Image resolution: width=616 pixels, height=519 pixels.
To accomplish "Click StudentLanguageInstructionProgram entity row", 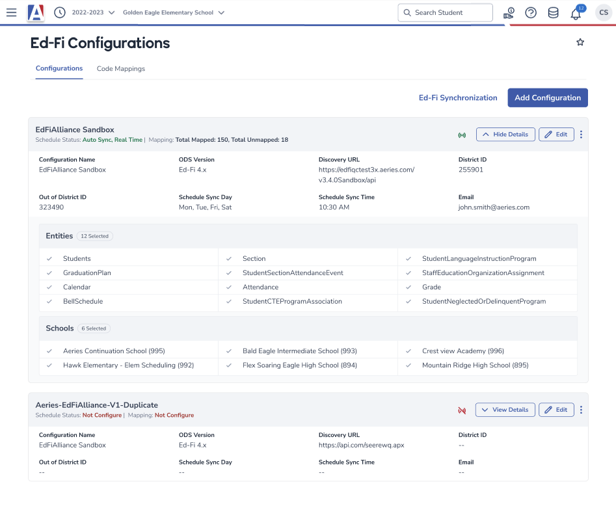I will click(488, 258).
